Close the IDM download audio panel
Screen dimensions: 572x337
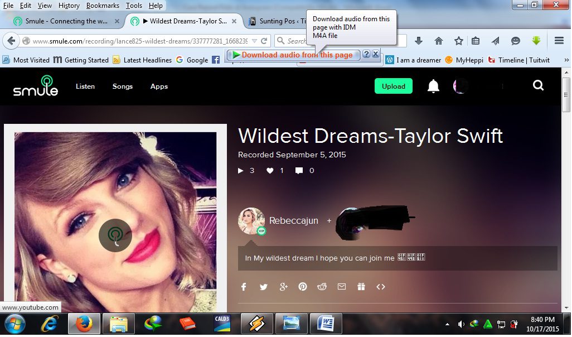click(375, 55)
